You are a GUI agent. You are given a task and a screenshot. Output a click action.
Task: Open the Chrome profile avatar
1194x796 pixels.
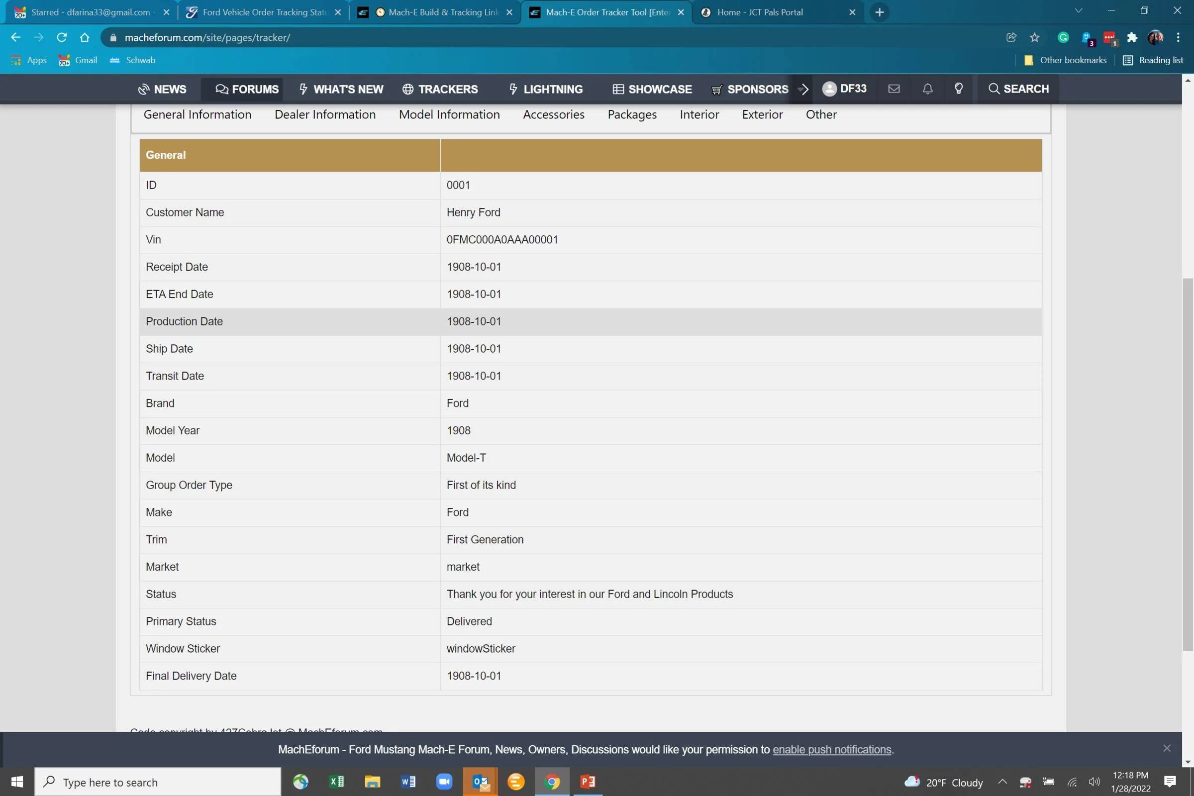tap(1155, 38)
